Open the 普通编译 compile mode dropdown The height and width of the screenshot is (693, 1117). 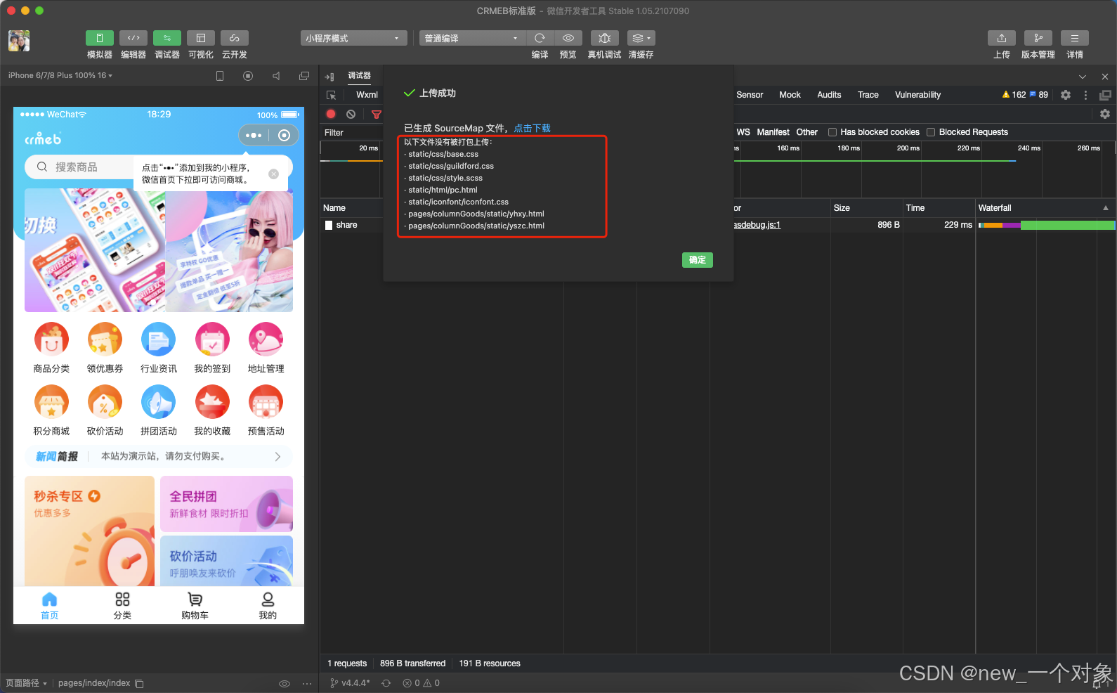473,38
